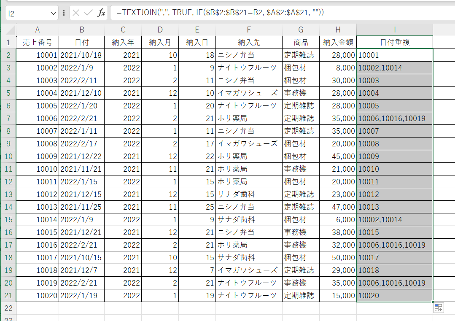The image size is (455, 321).
Task: Click the 45,000 amount cell
Action: 338,156
